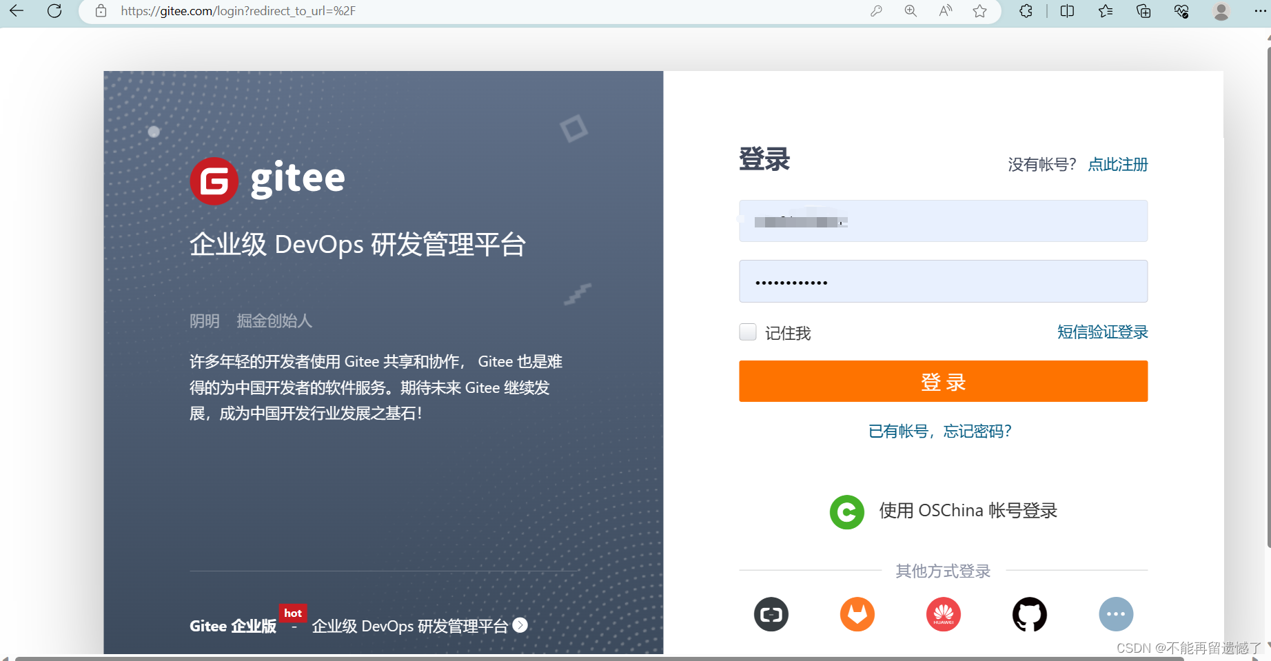Start the read aloud feature
The image size is (1271, 661).
(946, 11)
